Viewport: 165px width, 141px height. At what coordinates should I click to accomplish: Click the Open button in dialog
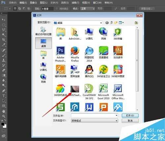(130, 116)
